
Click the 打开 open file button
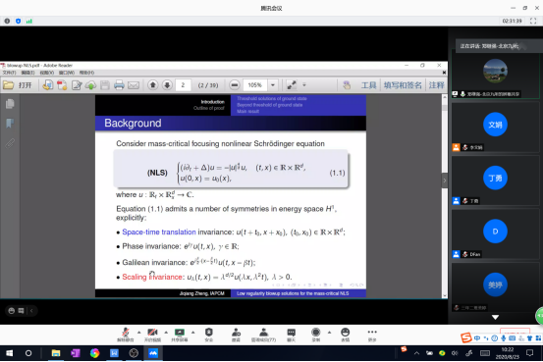pos(18,85)
